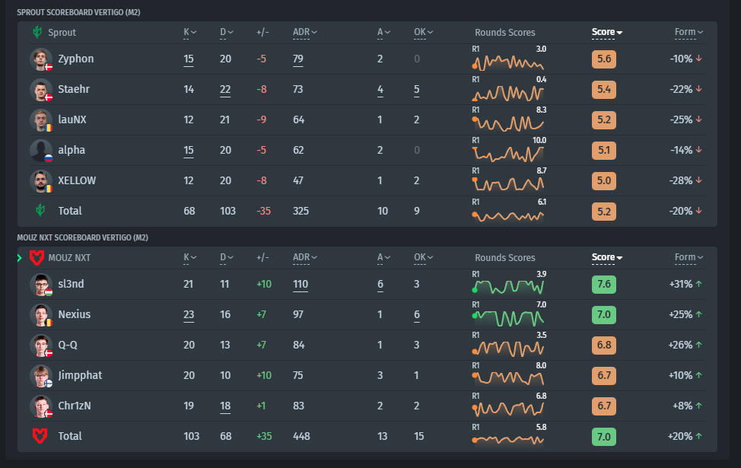Click sl3nd's green up form arrow
This screenshot has height=468, width=741.
(x=699, y=284)
